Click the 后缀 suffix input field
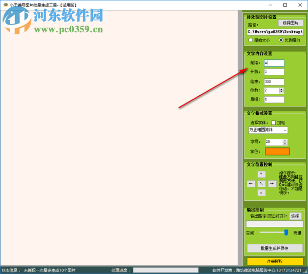This screenshot has height=274, width=308. [274, 99]
